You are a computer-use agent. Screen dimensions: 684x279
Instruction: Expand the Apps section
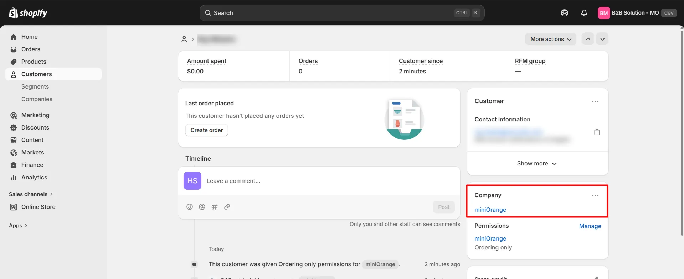click(18, 226)
